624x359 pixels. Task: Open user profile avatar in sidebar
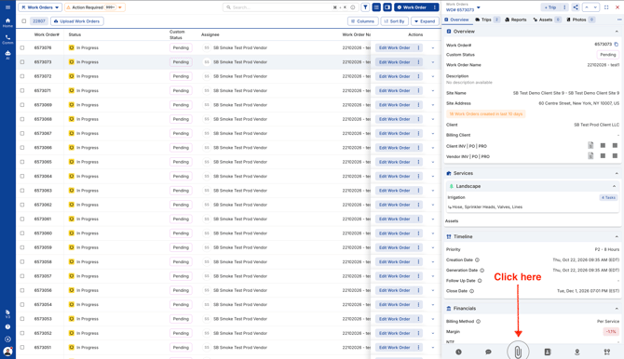(7, 352)
